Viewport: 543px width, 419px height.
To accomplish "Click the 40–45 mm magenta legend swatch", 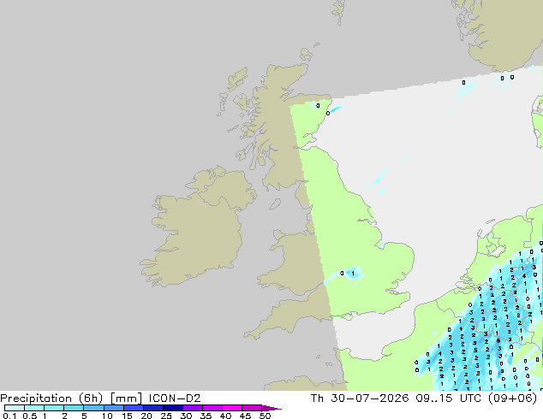I will 232,408.
